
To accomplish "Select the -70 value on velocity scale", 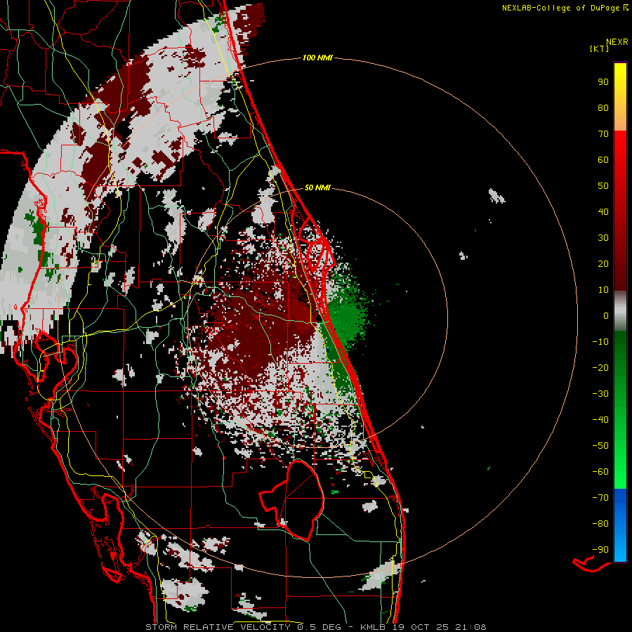I will (600, 498).
